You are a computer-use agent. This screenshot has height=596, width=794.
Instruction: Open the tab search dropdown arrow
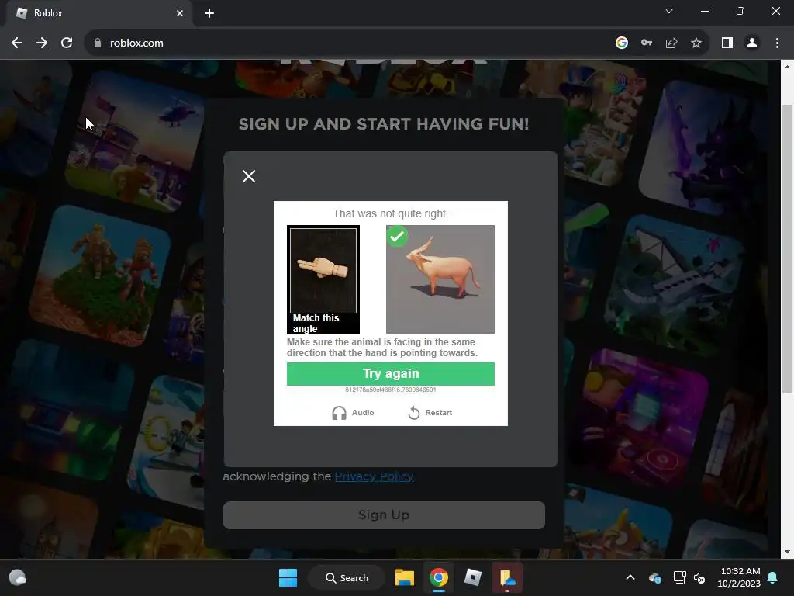pyautogui.click(x=669, y=11)
